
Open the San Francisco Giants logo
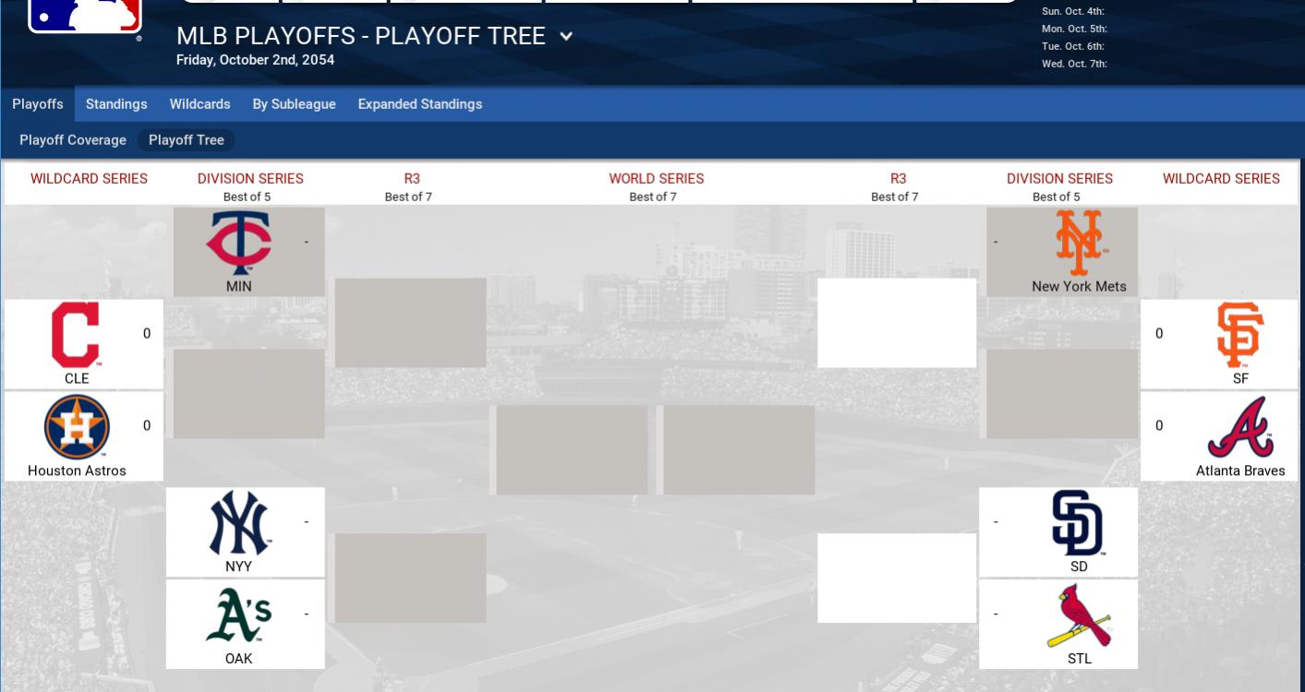(1239, 334)
